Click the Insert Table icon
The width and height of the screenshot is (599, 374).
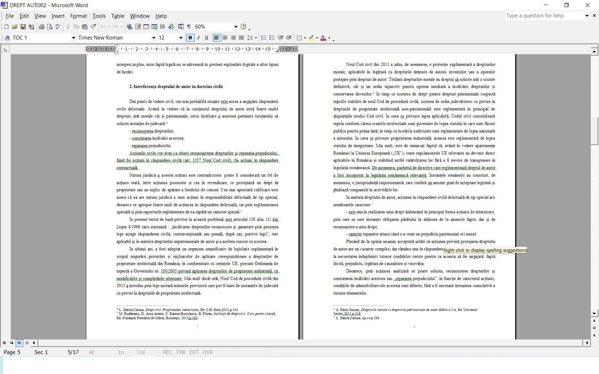pyautogui.click(x=146, y=27)
